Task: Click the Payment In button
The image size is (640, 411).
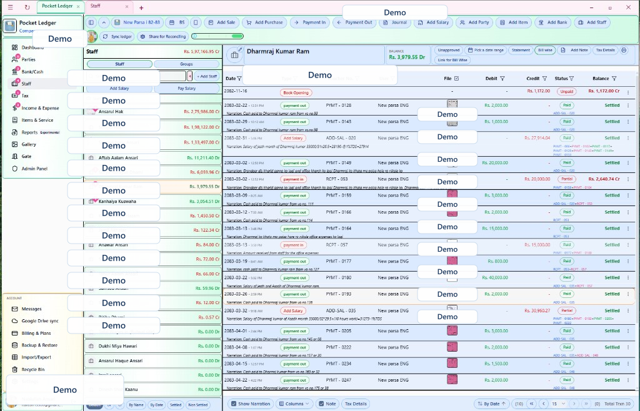Action: (310, 22)
